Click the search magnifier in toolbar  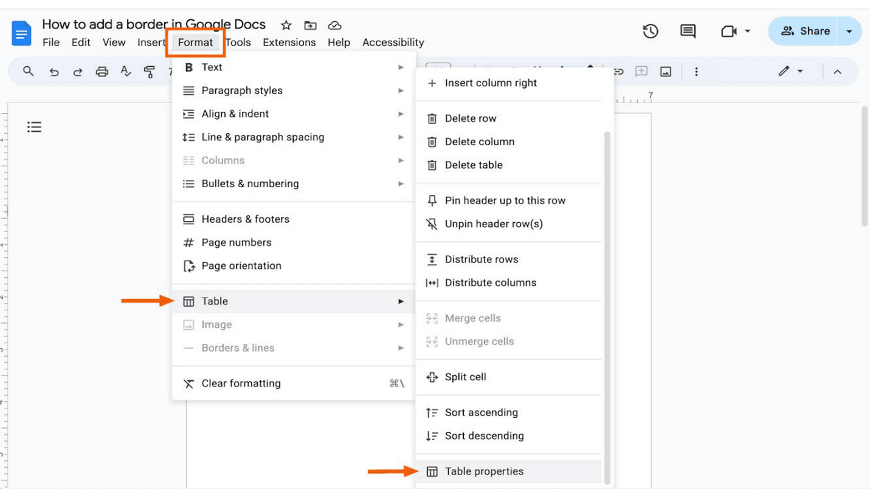(28, 71)
